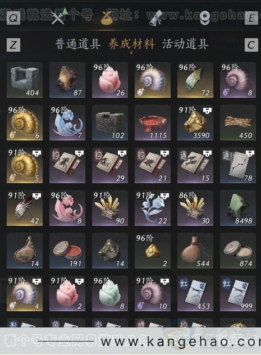Open the scroll category icon
Image resolution: width=261 pixels, height=355 pixels.
(x=156, y=18)
